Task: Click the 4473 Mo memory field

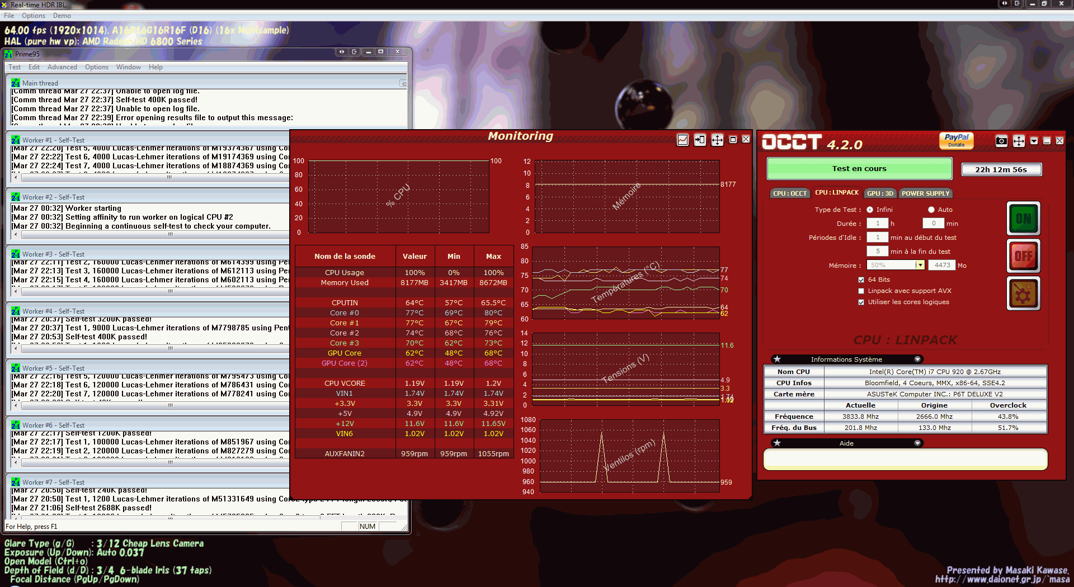Action: [942, 265]
